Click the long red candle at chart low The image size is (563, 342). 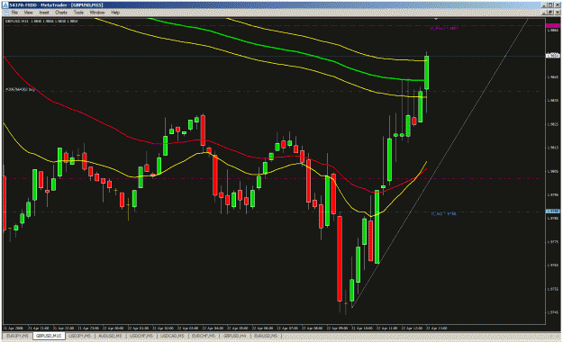(x=340, y=258)
